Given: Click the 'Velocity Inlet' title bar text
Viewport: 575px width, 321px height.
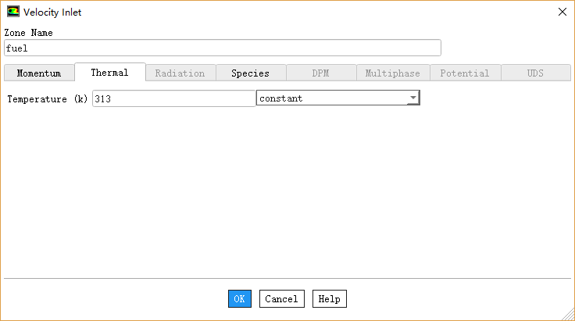Looking at the screenshot, I should (52, 12).
